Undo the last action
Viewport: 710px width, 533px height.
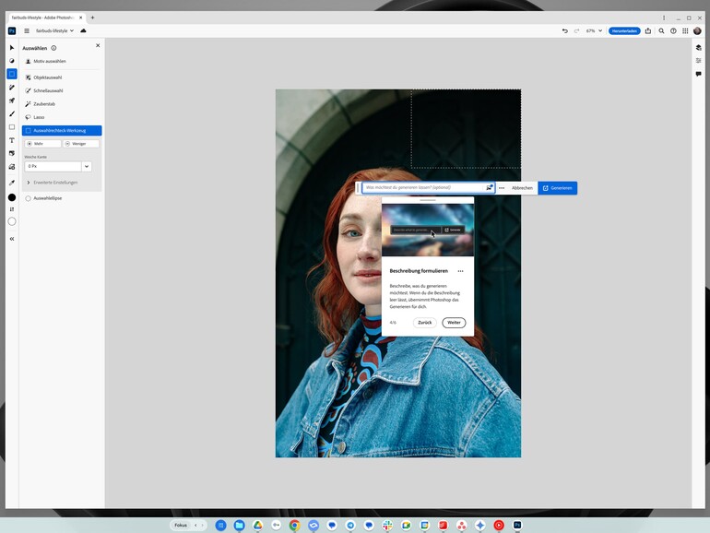(x=564, y=30)
